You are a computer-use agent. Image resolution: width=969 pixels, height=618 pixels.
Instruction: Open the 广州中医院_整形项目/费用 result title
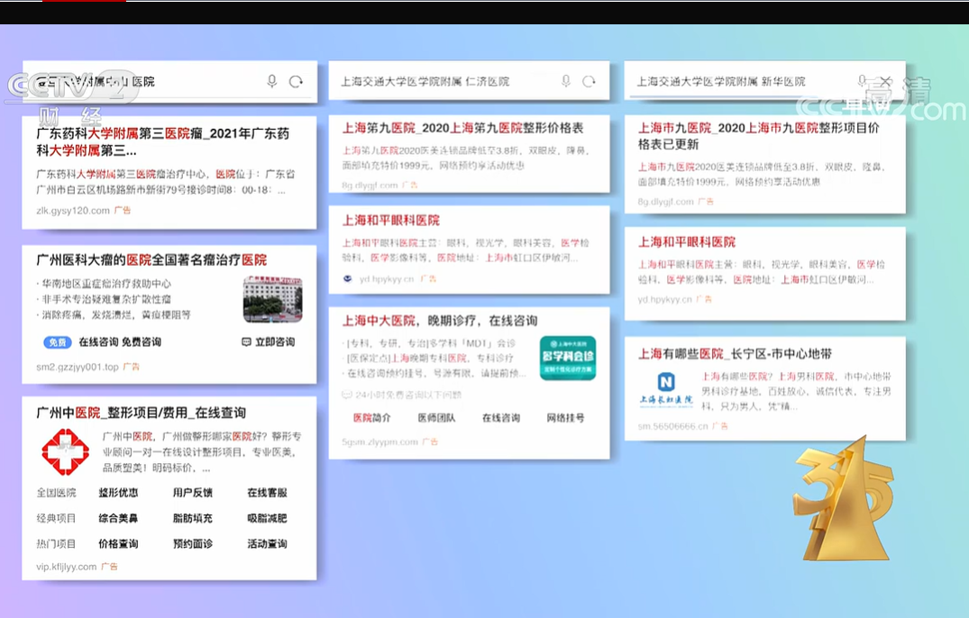click(x=141, y=413)
